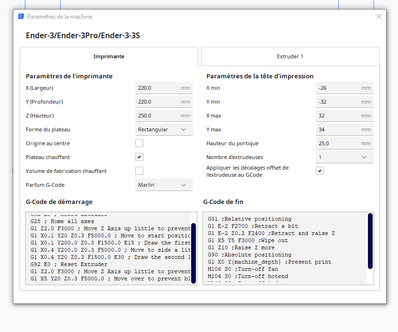Focus the X max field
Screen dimensions: 398x332
344,116
